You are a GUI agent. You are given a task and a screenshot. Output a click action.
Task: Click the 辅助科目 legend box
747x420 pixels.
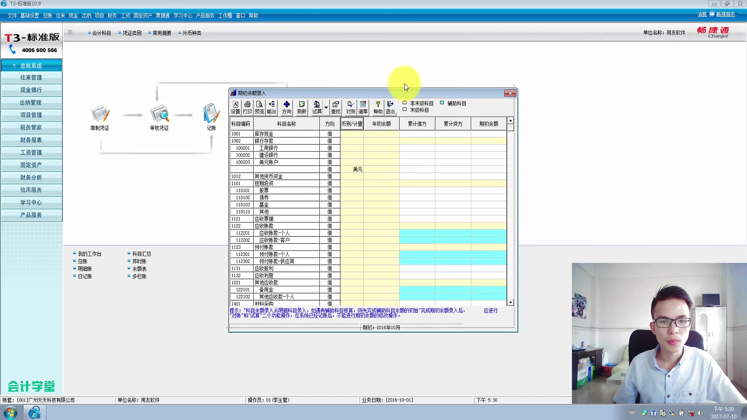pos(442,103)
